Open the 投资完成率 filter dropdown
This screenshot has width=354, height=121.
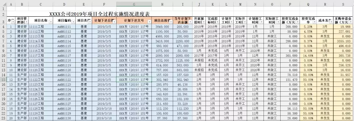(x=314, y=22)
